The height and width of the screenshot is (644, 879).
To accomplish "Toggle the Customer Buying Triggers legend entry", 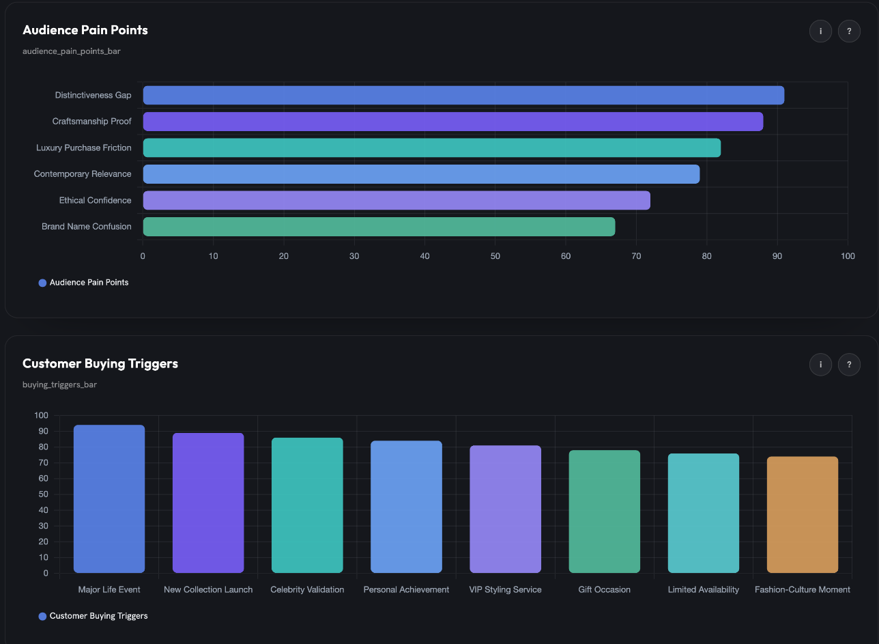I will pos(93,616).
